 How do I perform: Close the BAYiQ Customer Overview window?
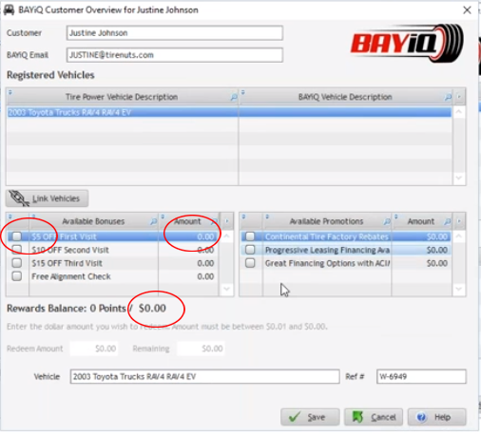[x=467, y=10]
